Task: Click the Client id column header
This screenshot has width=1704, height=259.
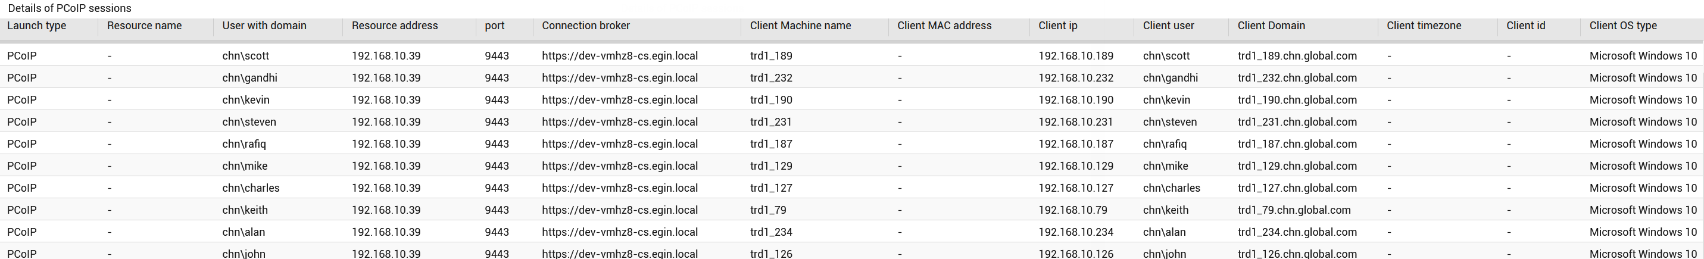Action: tap(1525, 26)
